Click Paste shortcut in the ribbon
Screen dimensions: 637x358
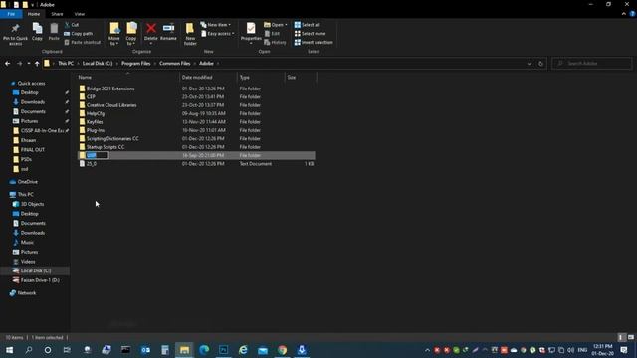pos(82,42)
